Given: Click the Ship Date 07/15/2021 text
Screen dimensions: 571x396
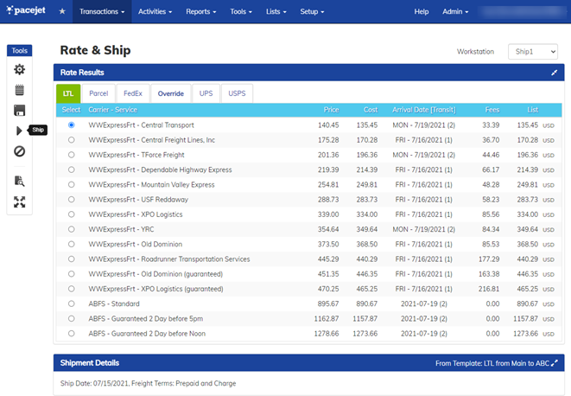Looking at the screenshot, I should (94, 384).
